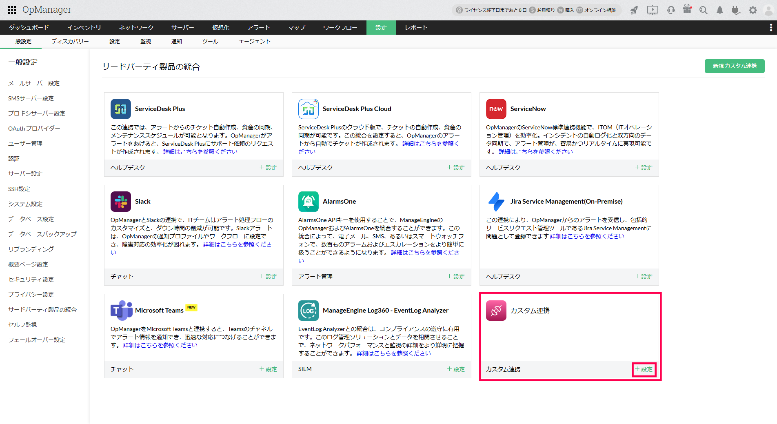Viewport: 777px width, 424px height.
Task: Switch to the ディスカバリー sub-tab
Action: 70,41
